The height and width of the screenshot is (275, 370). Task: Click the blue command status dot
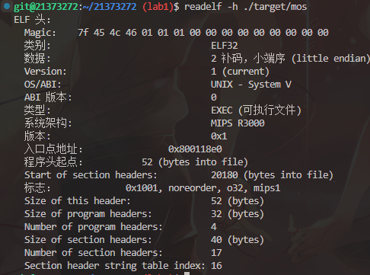(7, 6)
